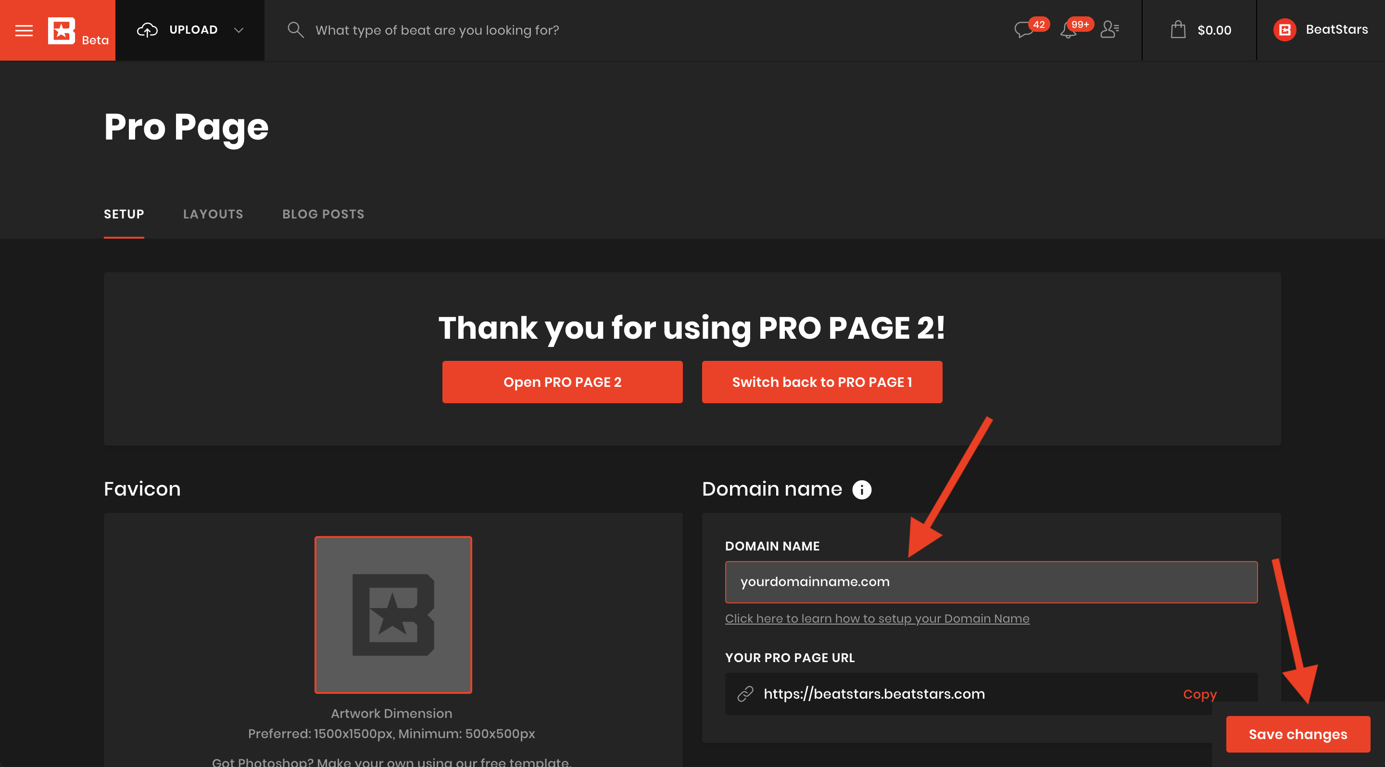Image resolution: width=1385 pixels, height=767 pixels.
Task: Click the BeatStars logo icon
Action: (x=62, y=28)
